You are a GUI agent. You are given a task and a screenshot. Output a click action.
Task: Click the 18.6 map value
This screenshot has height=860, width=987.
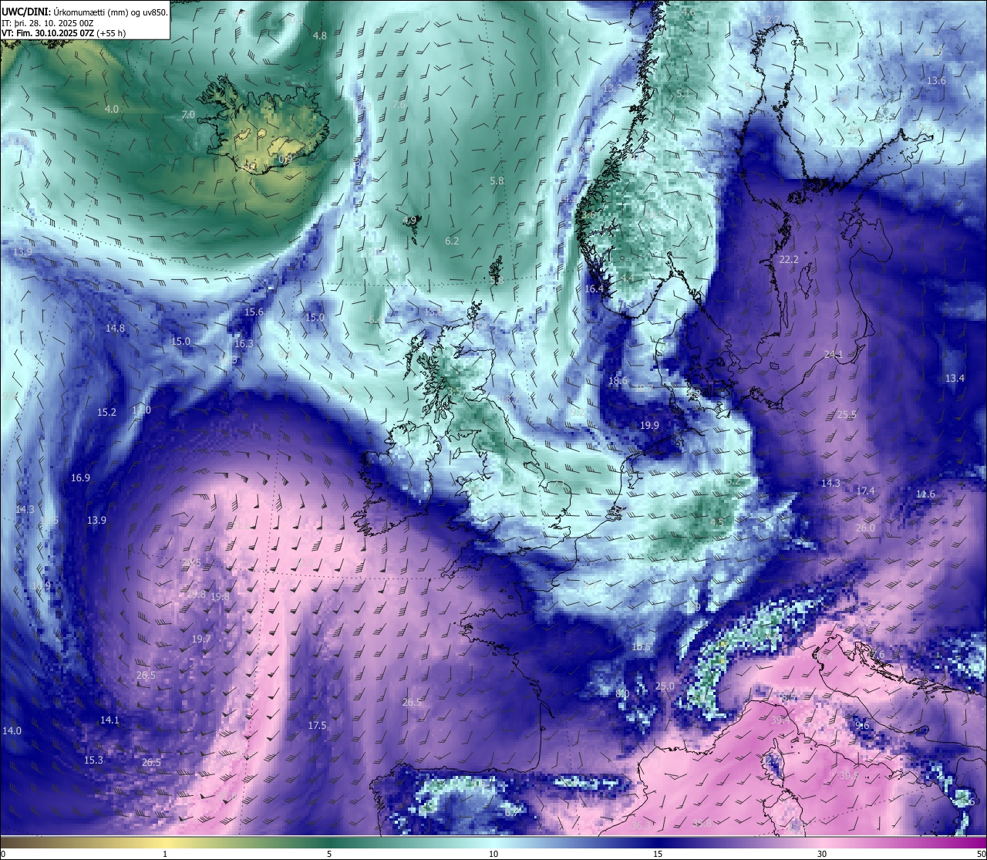[618, 380]
